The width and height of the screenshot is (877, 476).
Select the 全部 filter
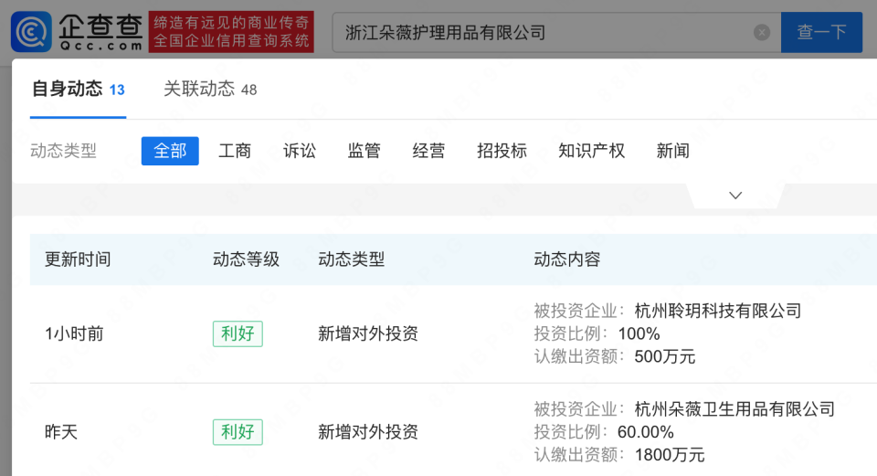[170, 151]
